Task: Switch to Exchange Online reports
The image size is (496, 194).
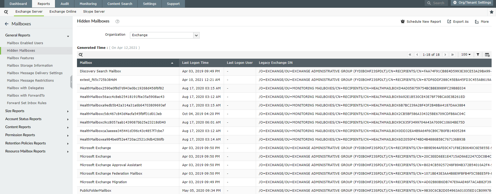Action: coord(63,12)
